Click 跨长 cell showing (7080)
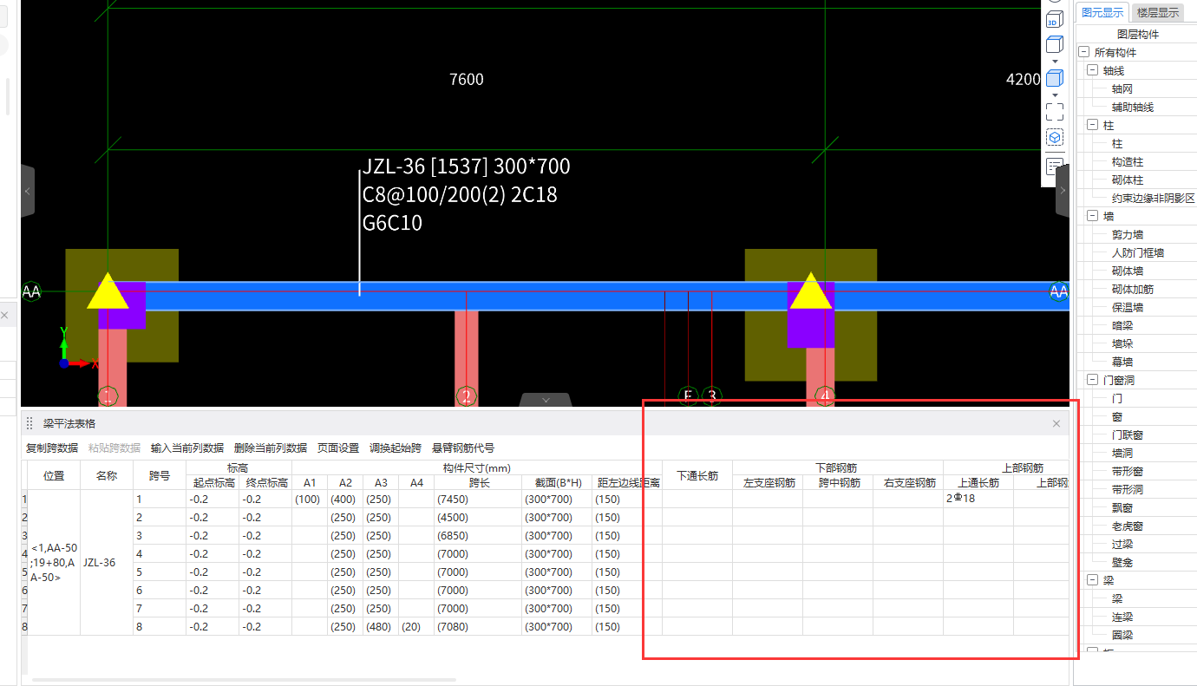Viewport: 1197px width, 686px height. [x=478, y=626]
